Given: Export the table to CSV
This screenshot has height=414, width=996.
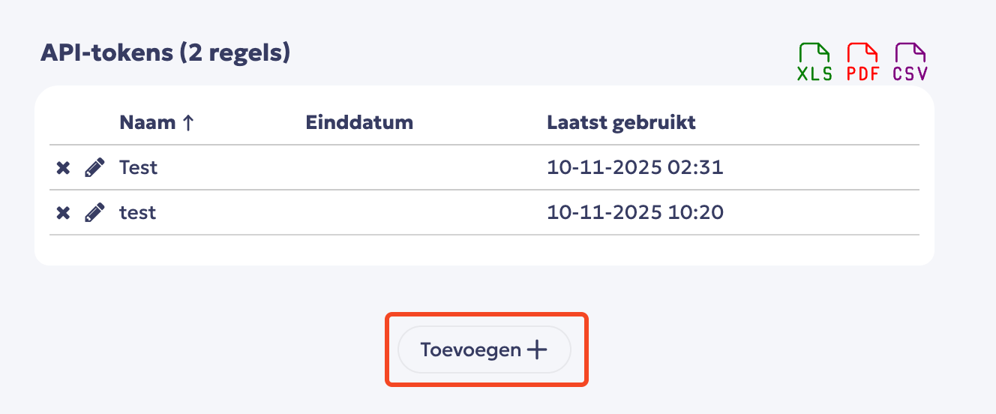Looking at the screenshot, I should click(910, 62).
